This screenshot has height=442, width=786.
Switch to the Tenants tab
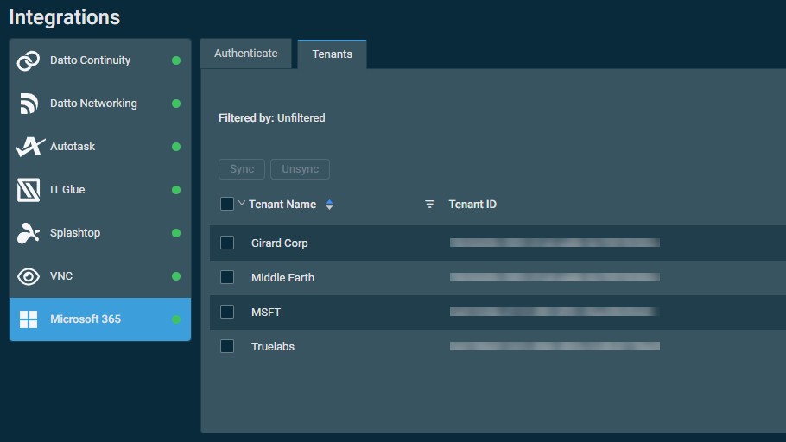coord(332,54)
